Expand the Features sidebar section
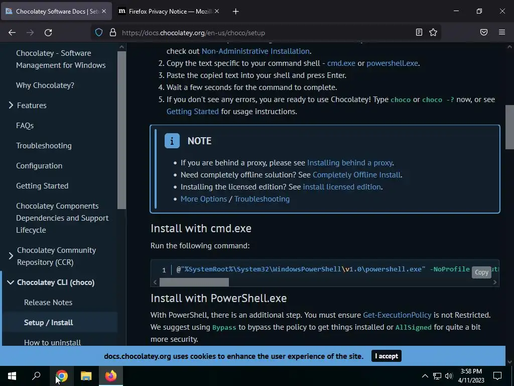This screenshot has width=514, height=386. pyautogui.click(x=11, y=105)
